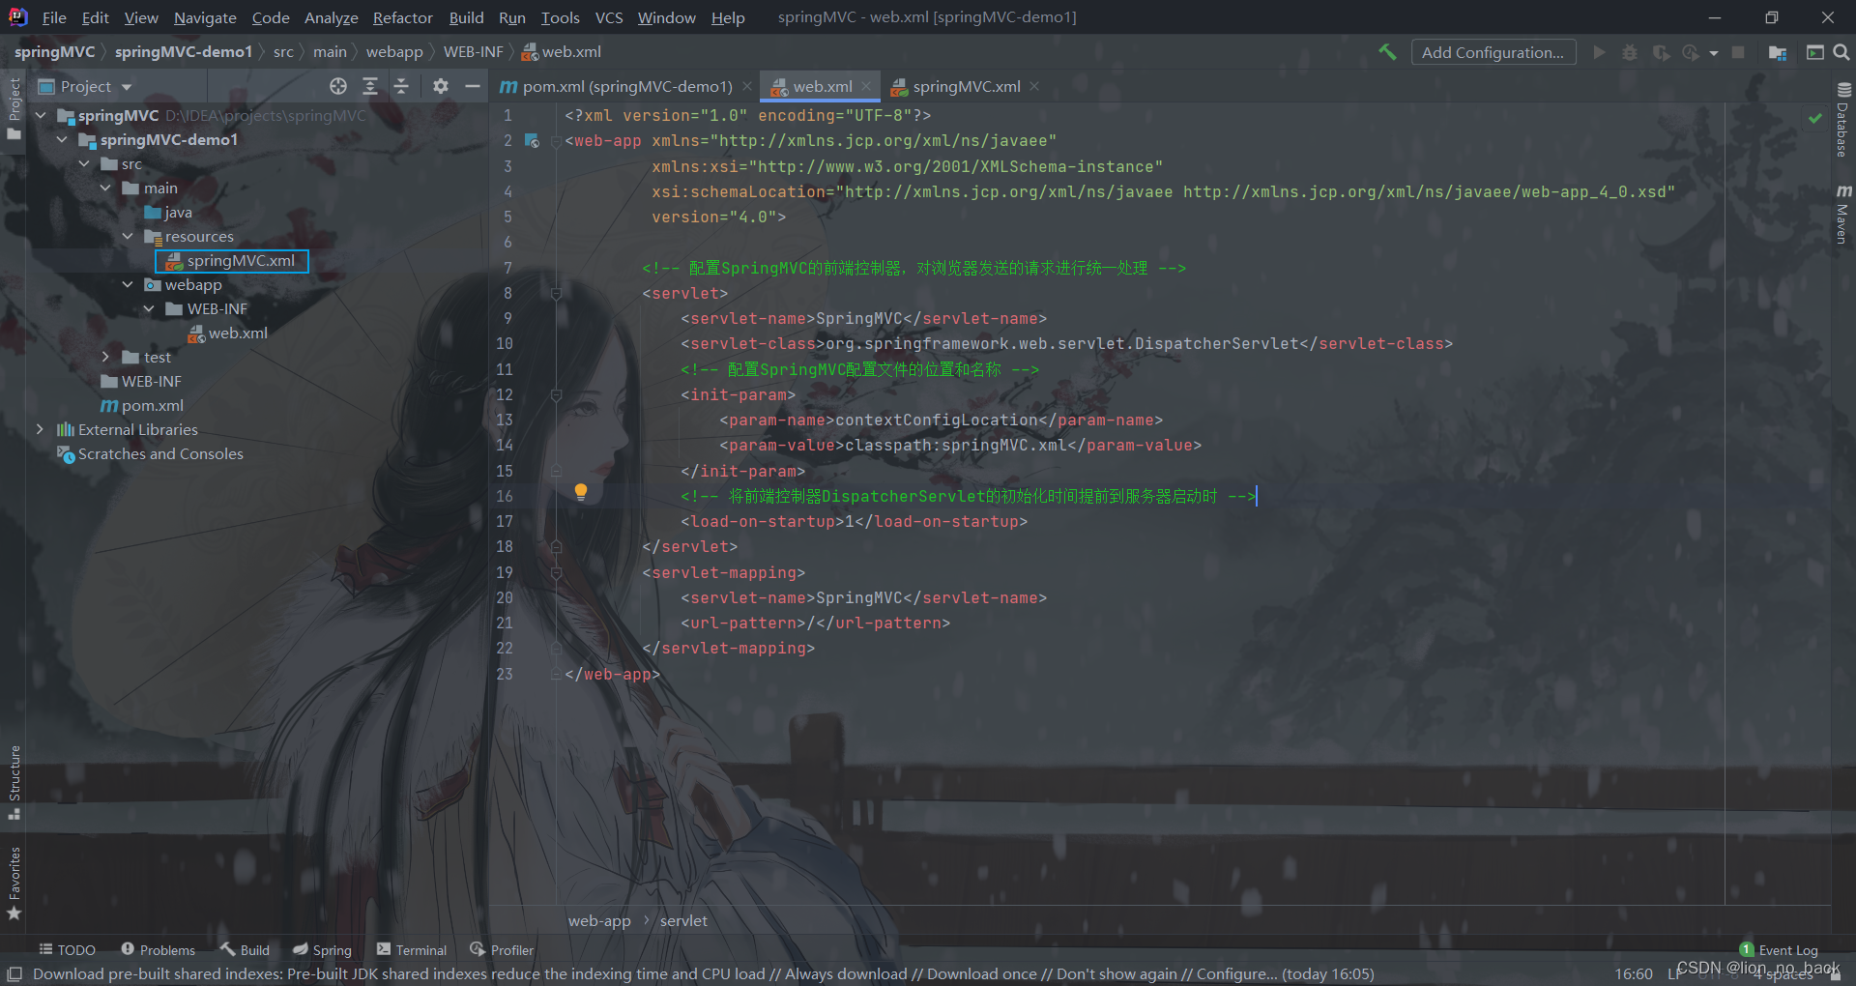
Task: Click the intention light bulb icon
Action: [x=581, y=492]
